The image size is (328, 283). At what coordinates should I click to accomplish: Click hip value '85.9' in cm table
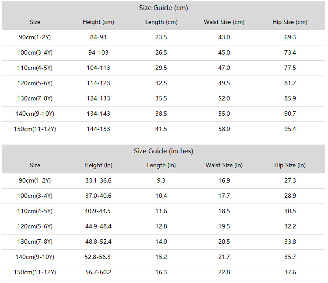point(290,98)
